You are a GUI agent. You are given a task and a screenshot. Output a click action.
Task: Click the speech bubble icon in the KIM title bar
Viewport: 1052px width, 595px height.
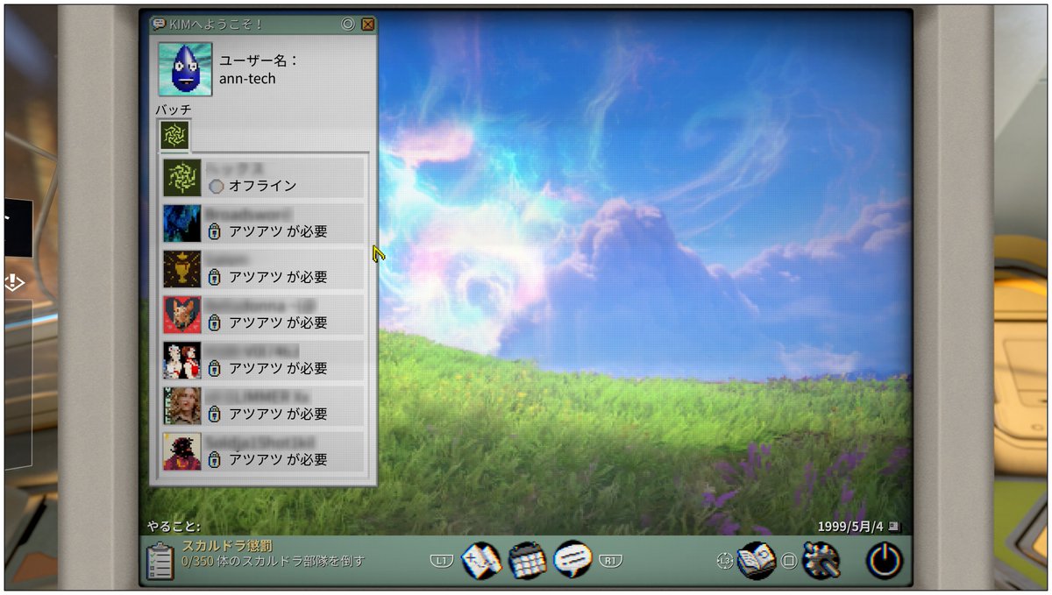pos(159,25)
